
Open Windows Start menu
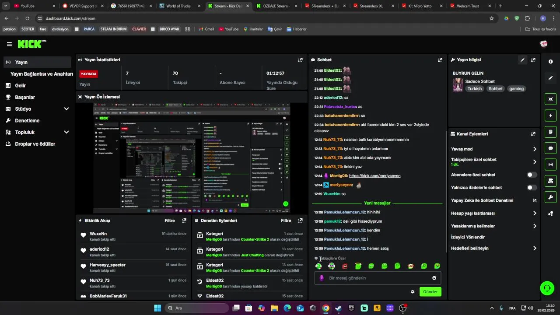tap(157, 308)
